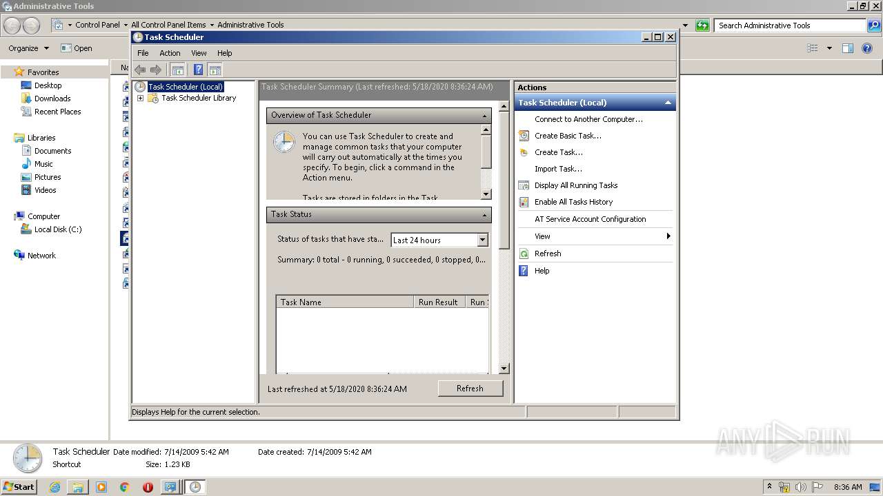Image resolution: width=883 pixels, height=496 pixels.
Task: Click the Start button
Action: point(19,487)
